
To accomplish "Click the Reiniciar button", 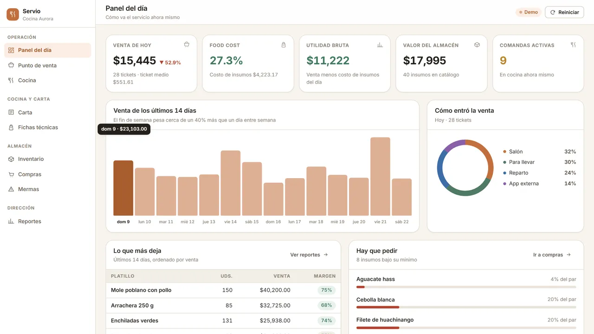I will pos(564,13).
